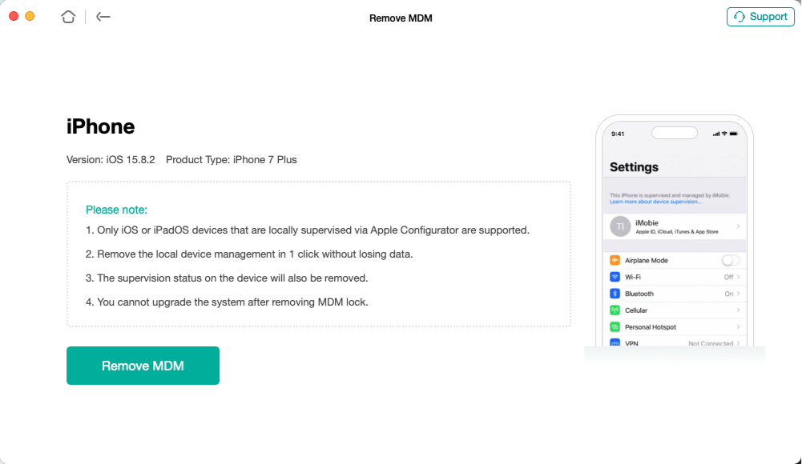Go to the Home screen icon
Image resolution: width=802 pixels, height=464 pixels.
point(68,17)
